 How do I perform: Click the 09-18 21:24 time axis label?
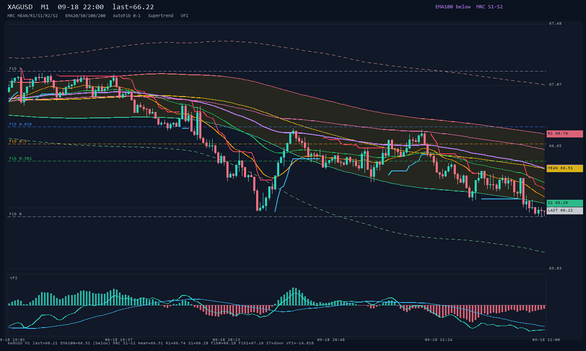tap(439, 340)
